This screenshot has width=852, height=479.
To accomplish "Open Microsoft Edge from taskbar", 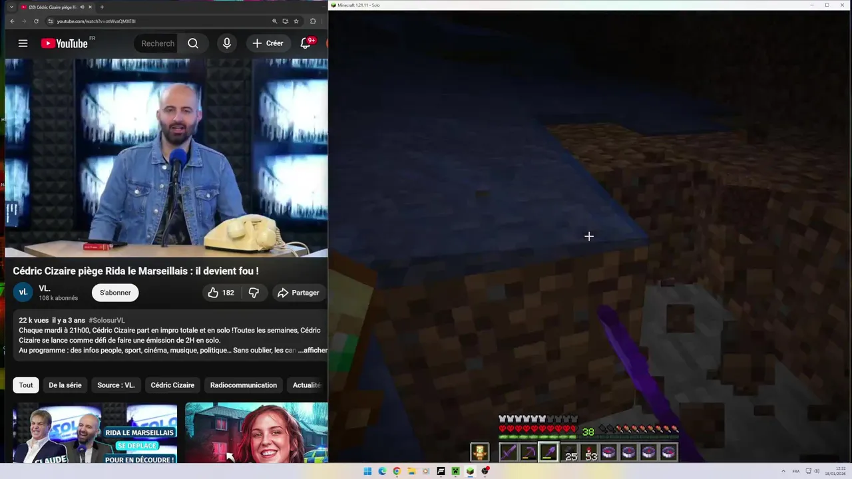I will tap(382, 471).
